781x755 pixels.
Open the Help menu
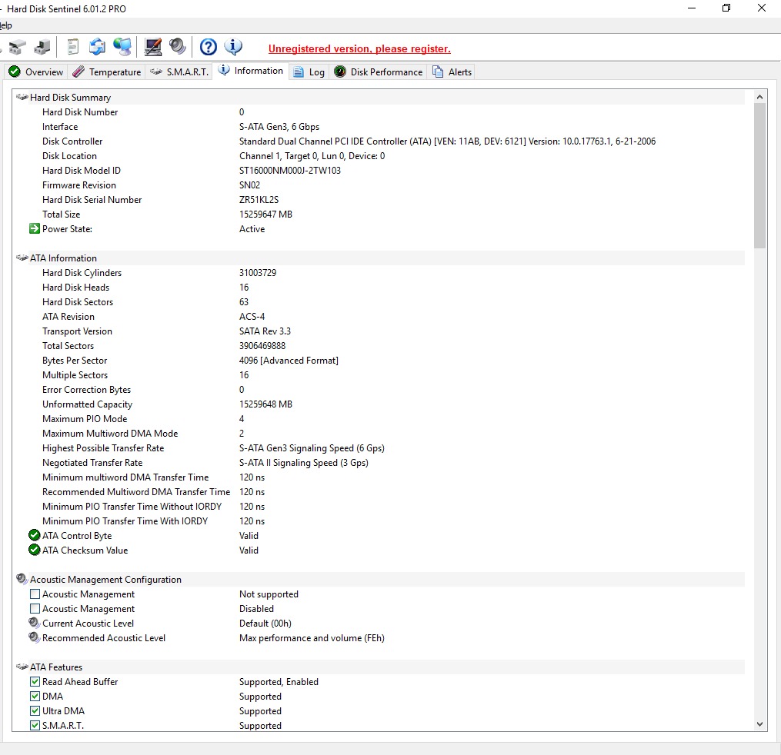click(5, 25)
